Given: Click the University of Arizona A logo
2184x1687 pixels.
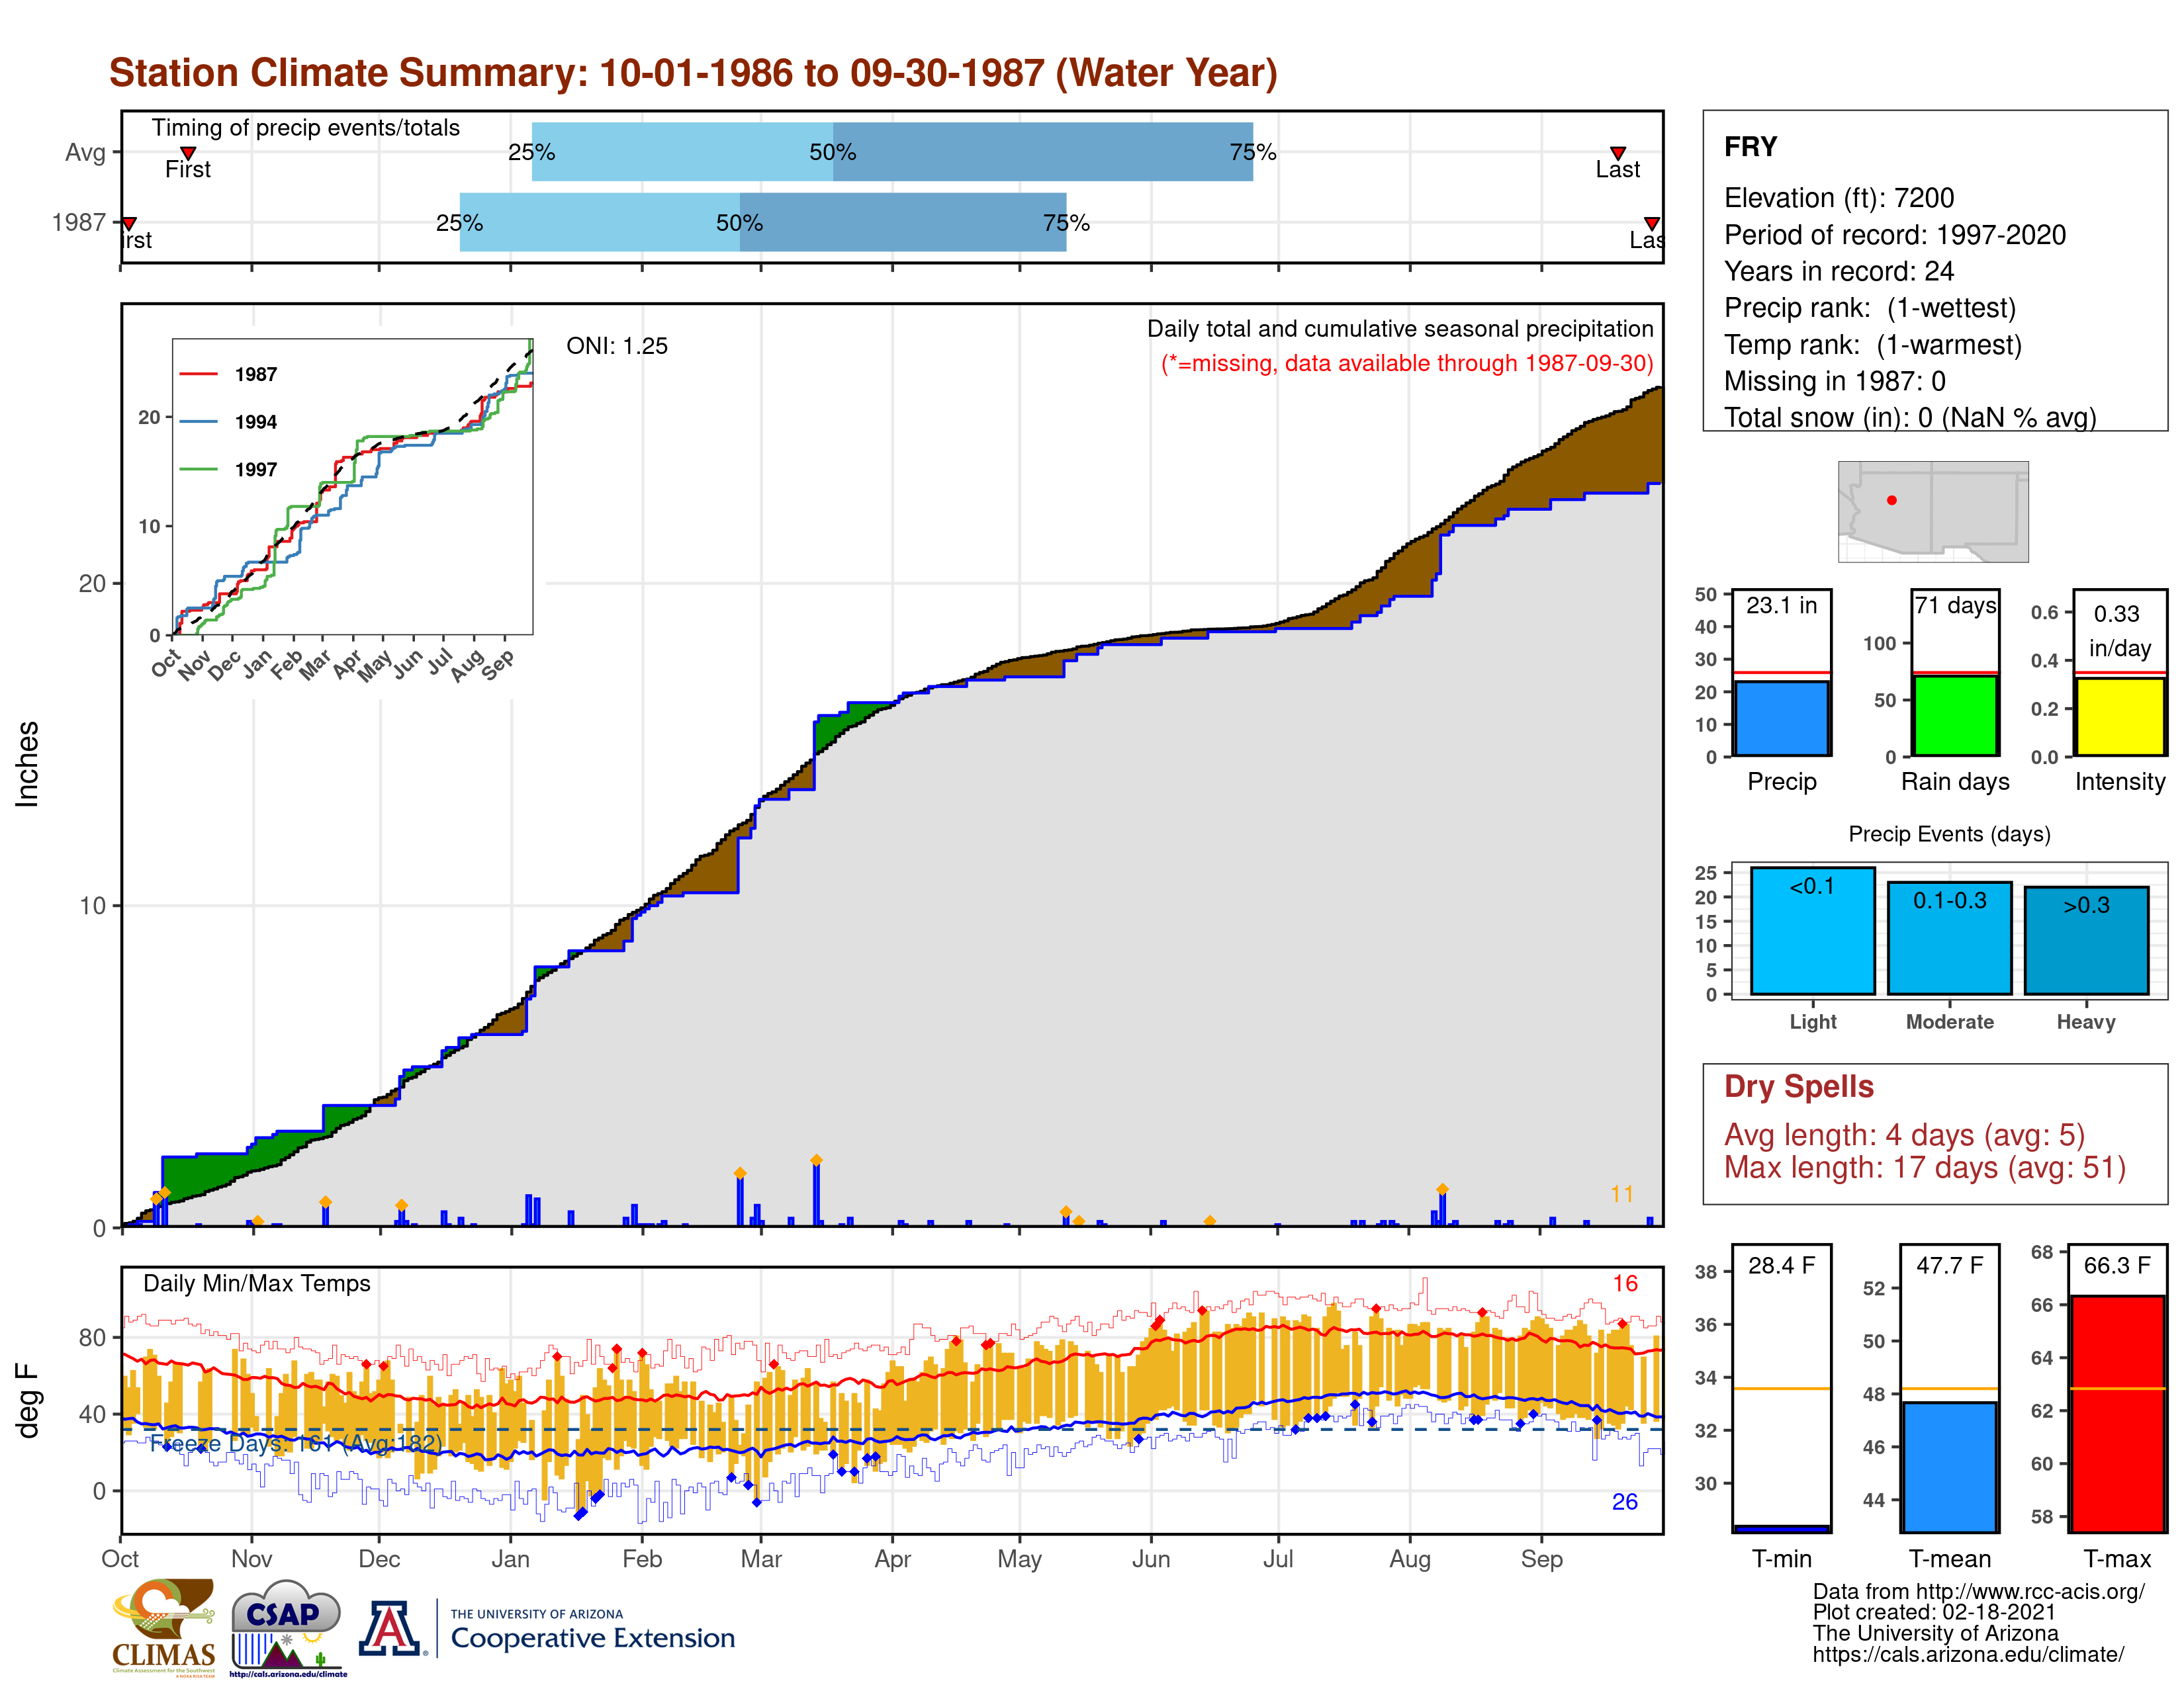Looking at the screenshot, I should [389, 1629].
